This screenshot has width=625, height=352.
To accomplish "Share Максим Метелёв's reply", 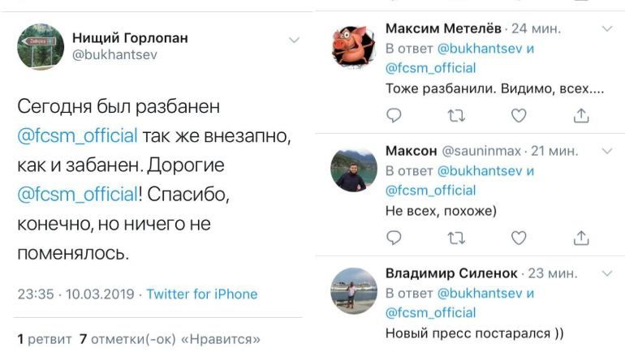I will [580, 115].
